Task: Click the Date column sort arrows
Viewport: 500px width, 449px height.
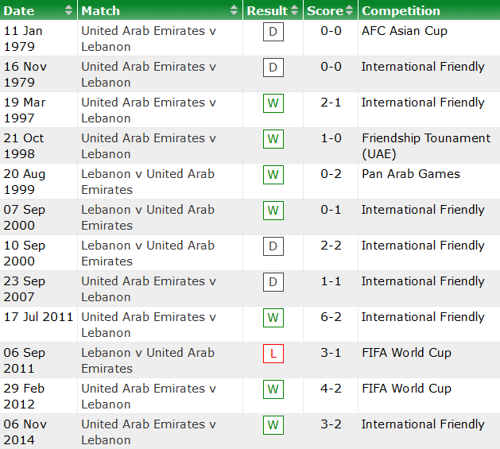Action: point(68,11)
